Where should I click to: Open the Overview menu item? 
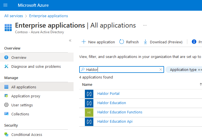click(37, 57)
